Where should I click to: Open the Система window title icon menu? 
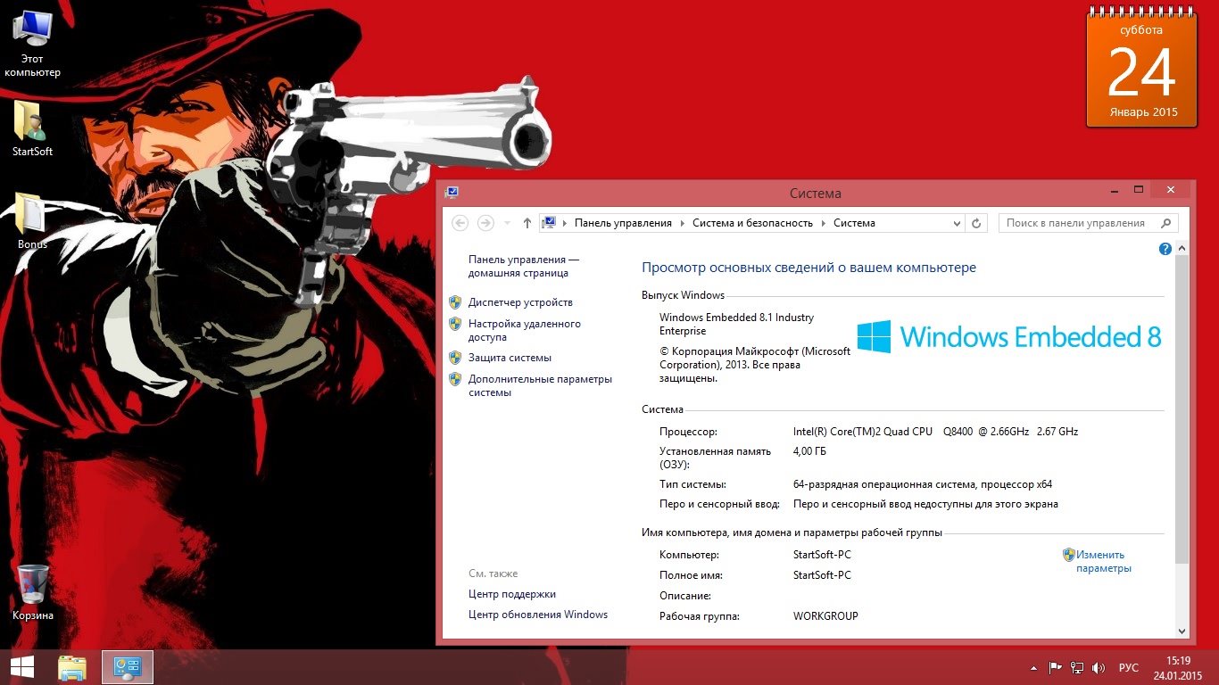click(452, 192)
